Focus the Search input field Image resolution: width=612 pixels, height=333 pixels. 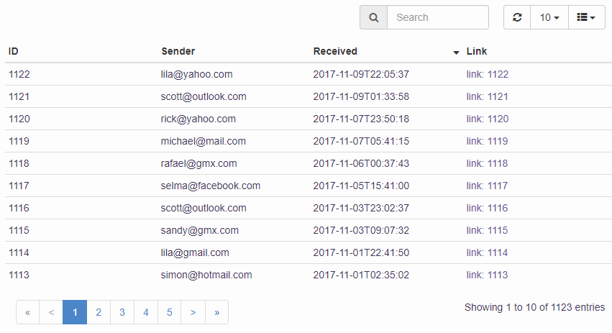pyautogui.click(x=437, y=17)
